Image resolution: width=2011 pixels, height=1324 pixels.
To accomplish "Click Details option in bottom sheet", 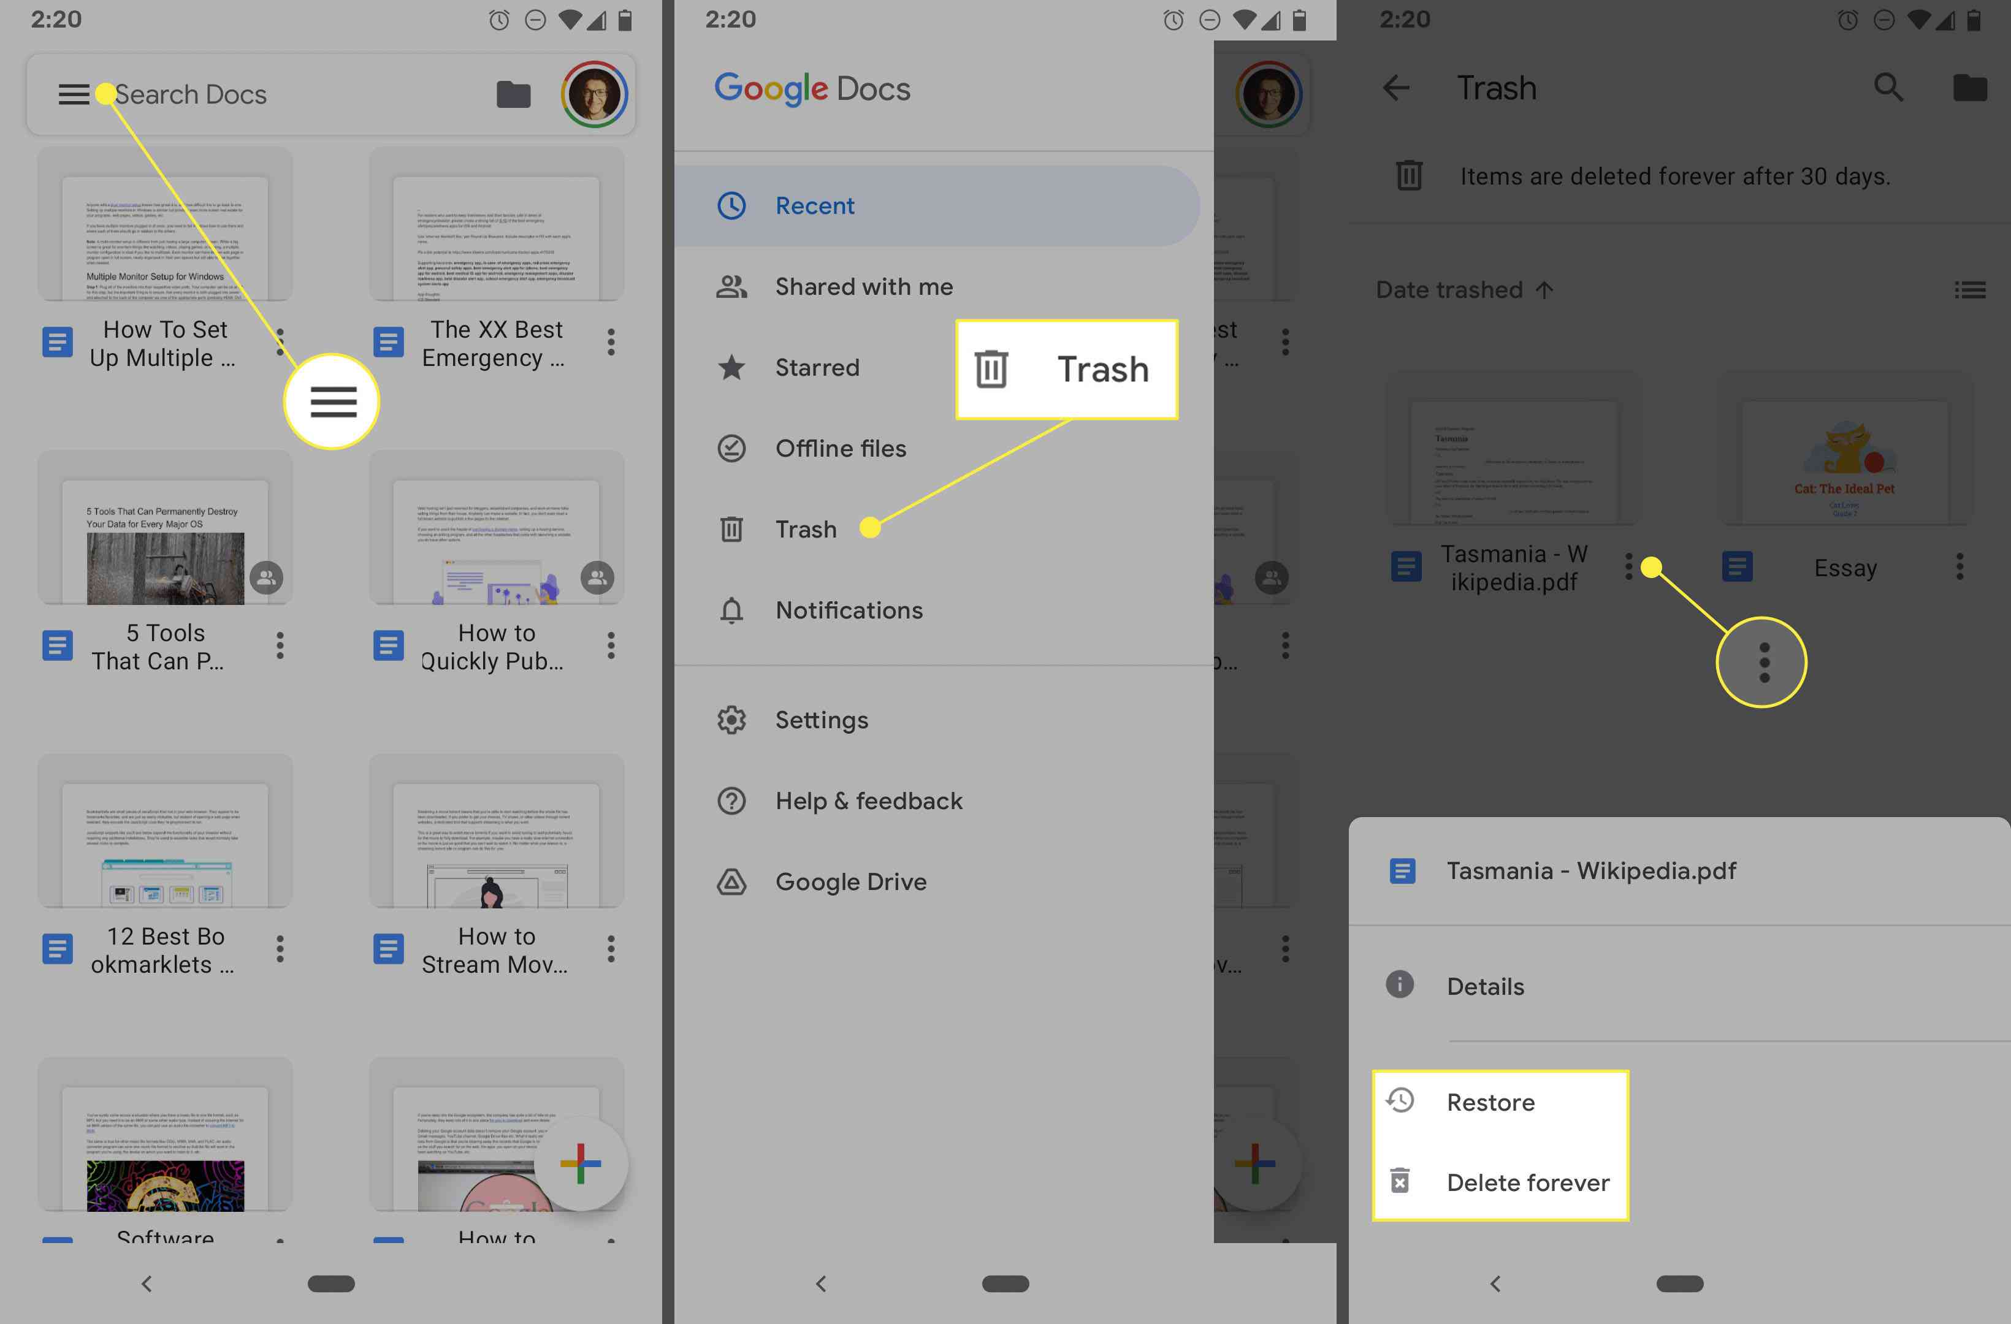I will (x=1485, y=984).
